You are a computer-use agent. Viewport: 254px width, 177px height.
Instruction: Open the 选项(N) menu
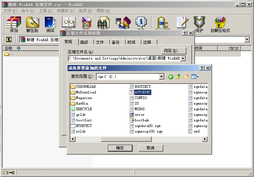pyautogui.click(x=85, y=11)
